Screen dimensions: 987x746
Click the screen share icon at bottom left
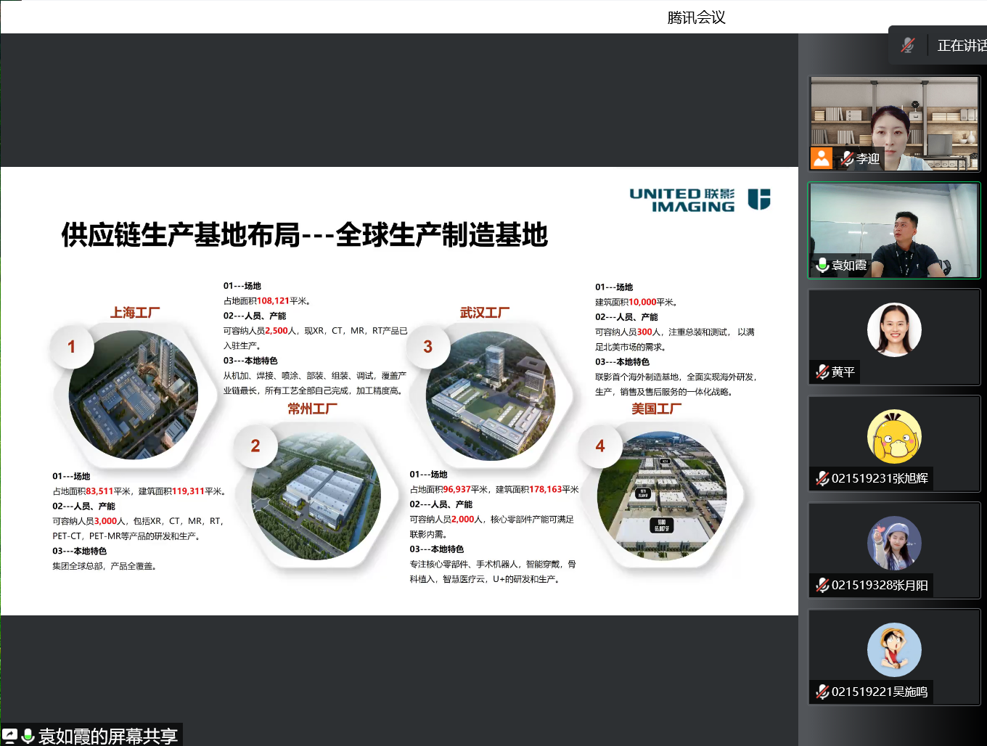[x=10, y=736]
